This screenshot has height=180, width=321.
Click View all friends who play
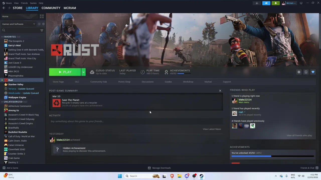[299, 135]
